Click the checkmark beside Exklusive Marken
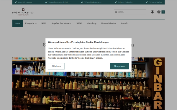Viewport: 177px width, 110px height. (147, 2)
